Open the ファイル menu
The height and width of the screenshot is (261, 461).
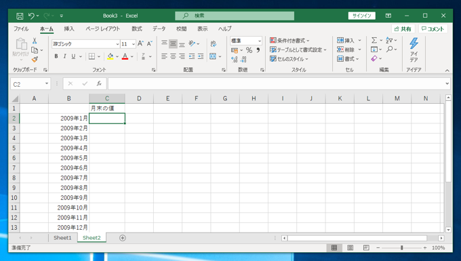click(21, 28)
